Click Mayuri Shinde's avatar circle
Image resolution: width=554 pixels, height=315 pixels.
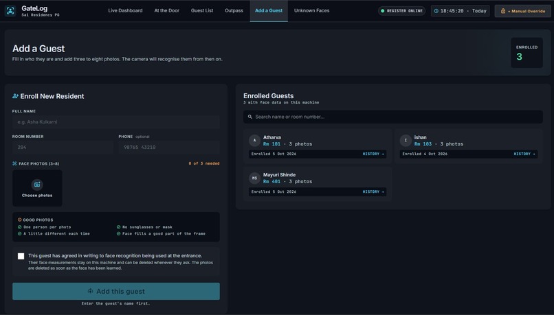coord(254,178)
